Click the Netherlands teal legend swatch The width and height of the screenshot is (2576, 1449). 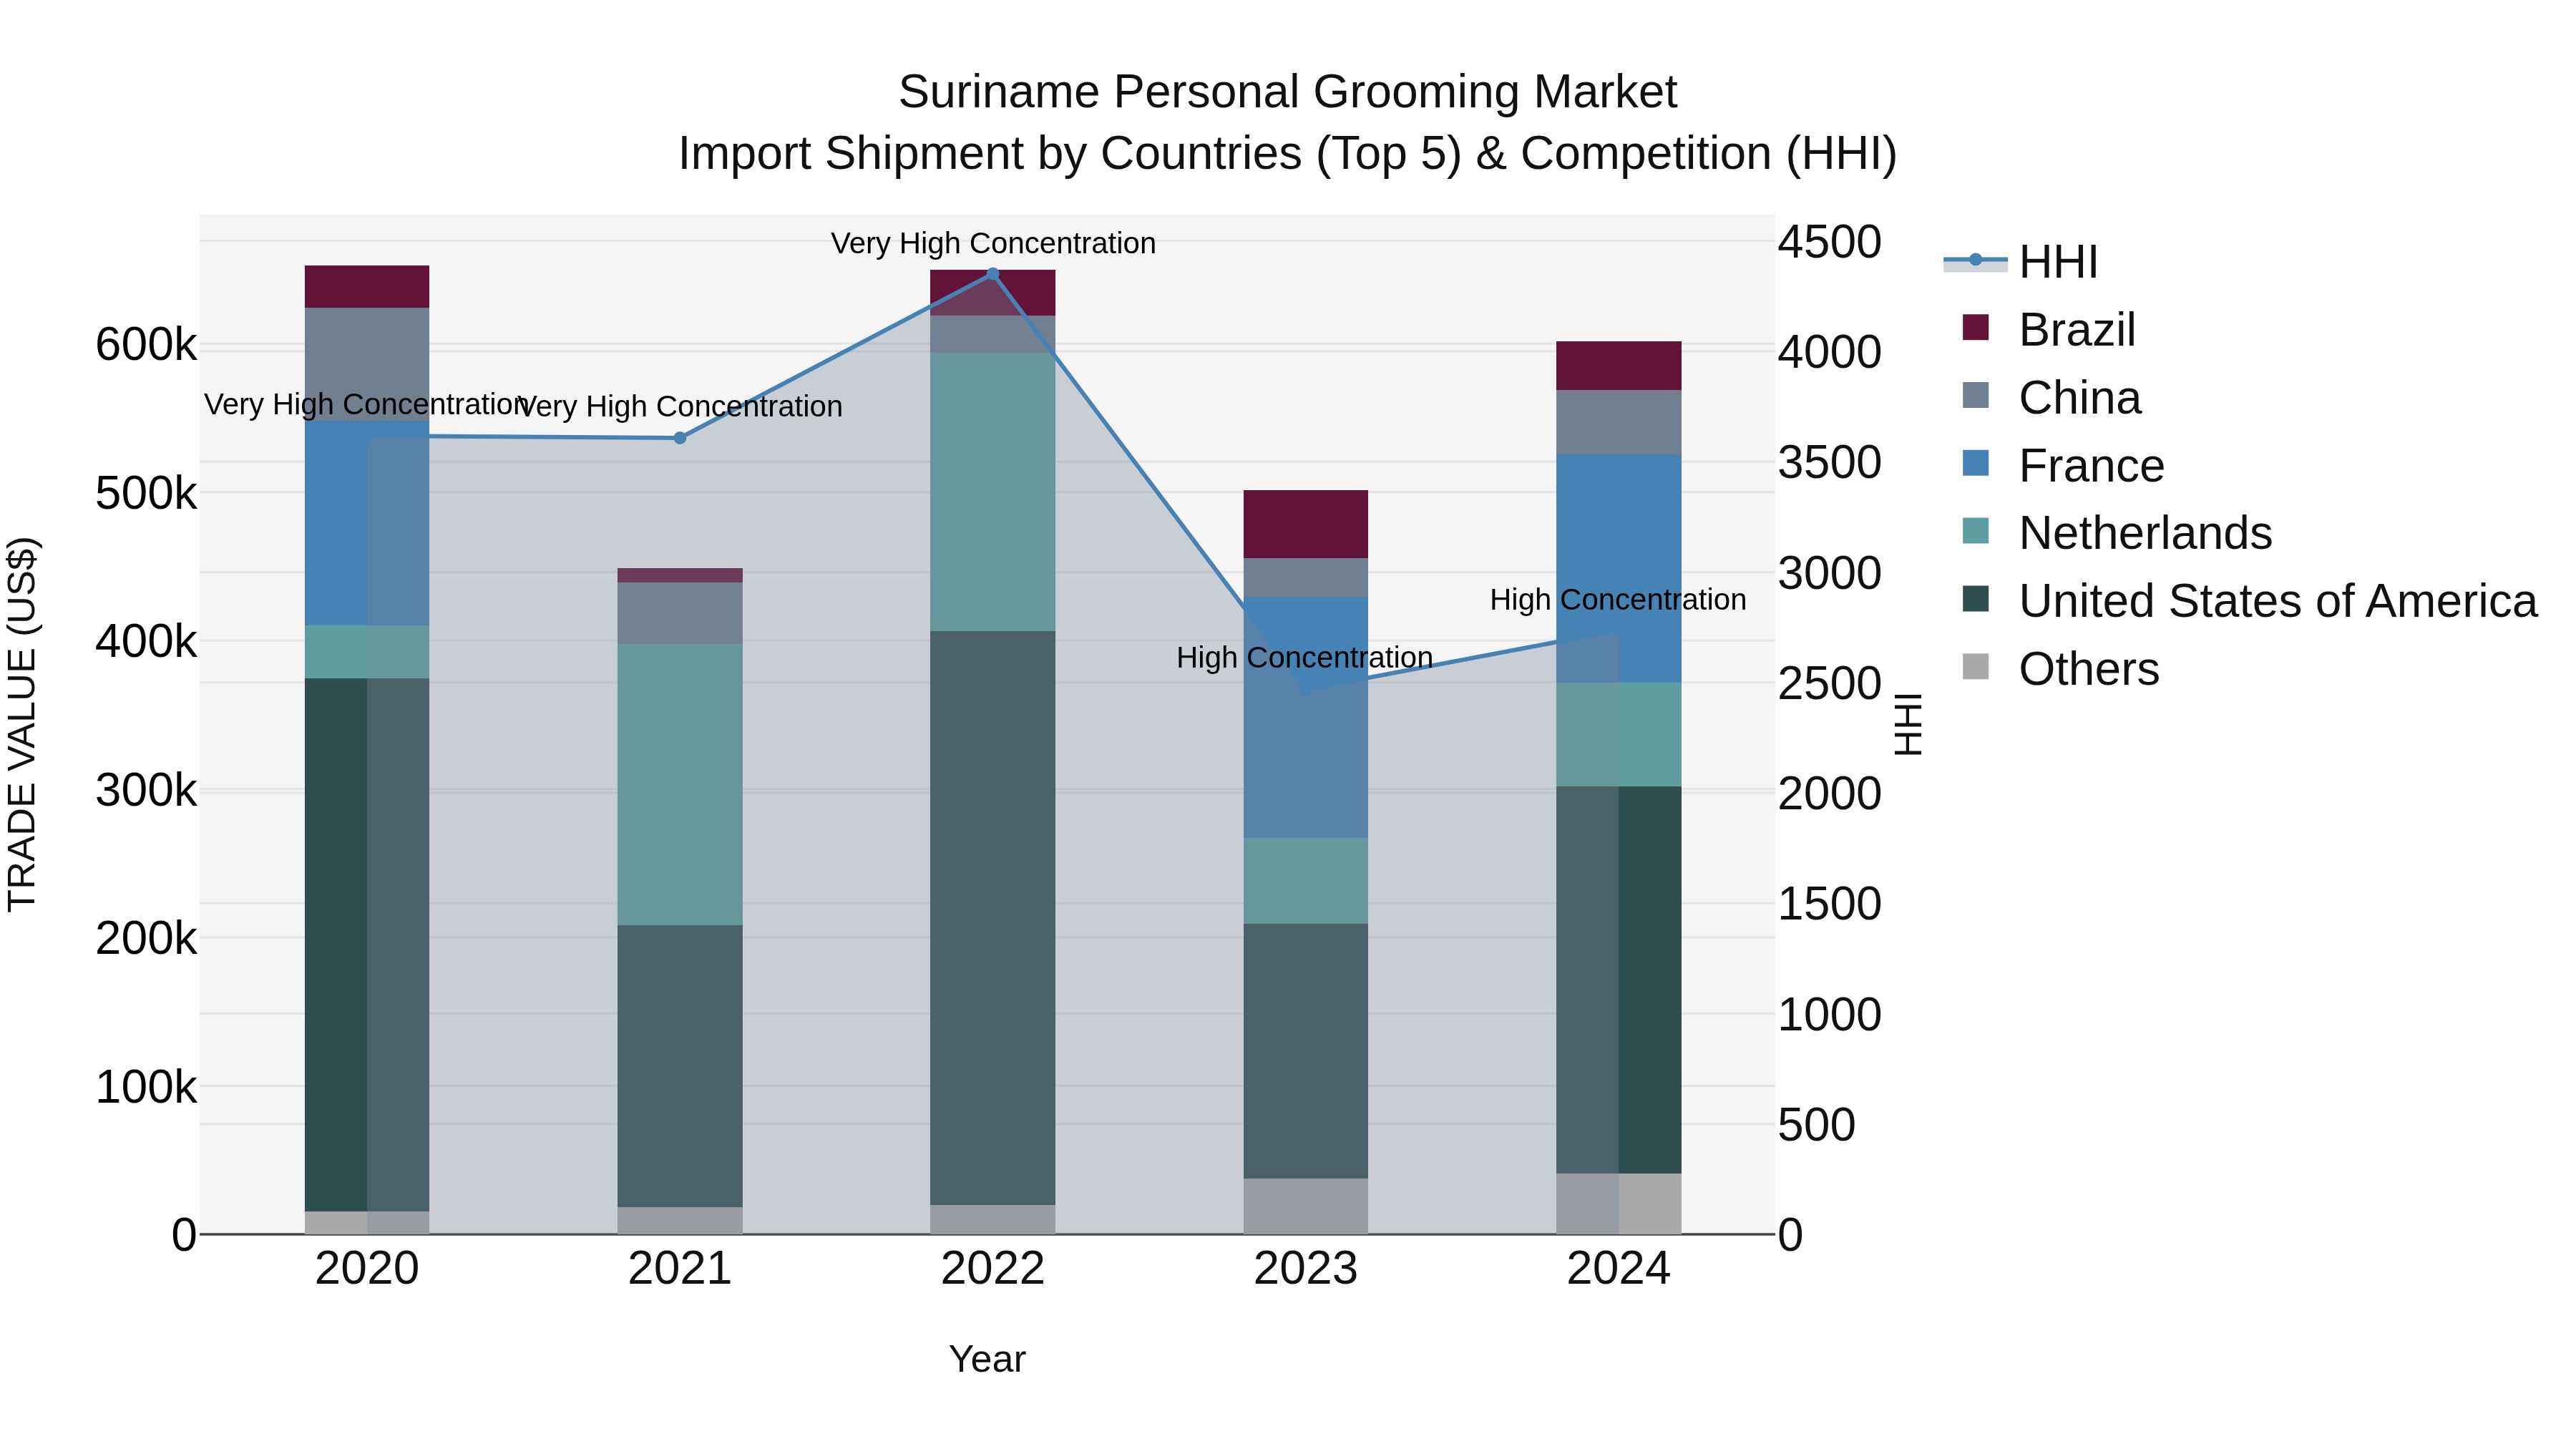1976,530
